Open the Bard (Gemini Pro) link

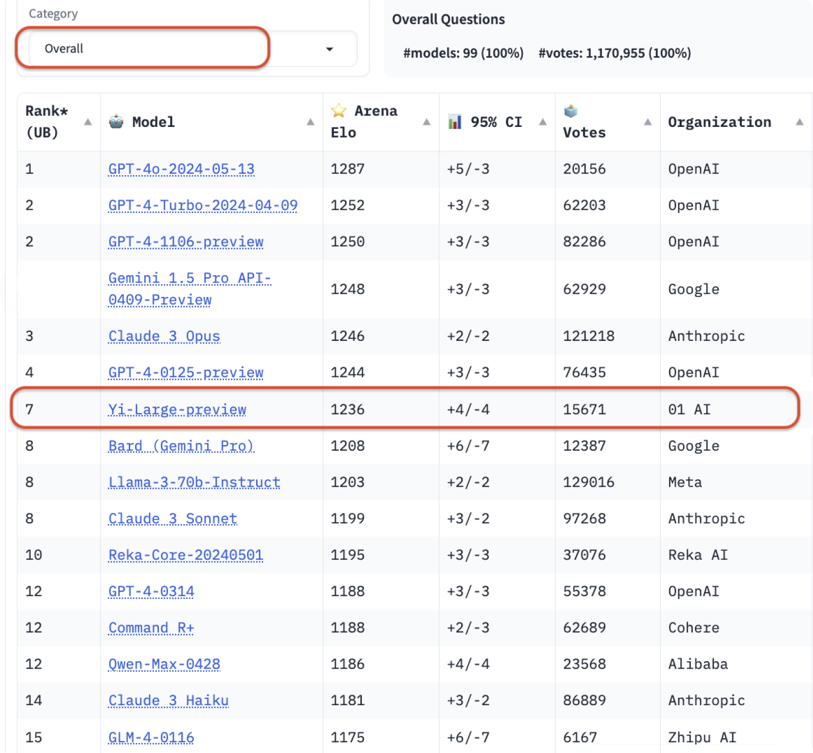click(182, 446)
